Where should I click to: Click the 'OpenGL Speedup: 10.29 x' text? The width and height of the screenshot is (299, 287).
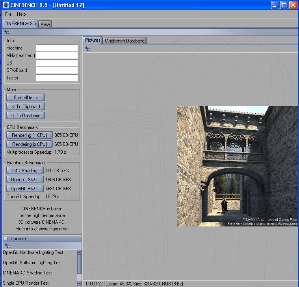(x=33, y=197)
